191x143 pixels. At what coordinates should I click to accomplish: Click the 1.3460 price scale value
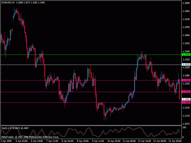click(186, 35)
